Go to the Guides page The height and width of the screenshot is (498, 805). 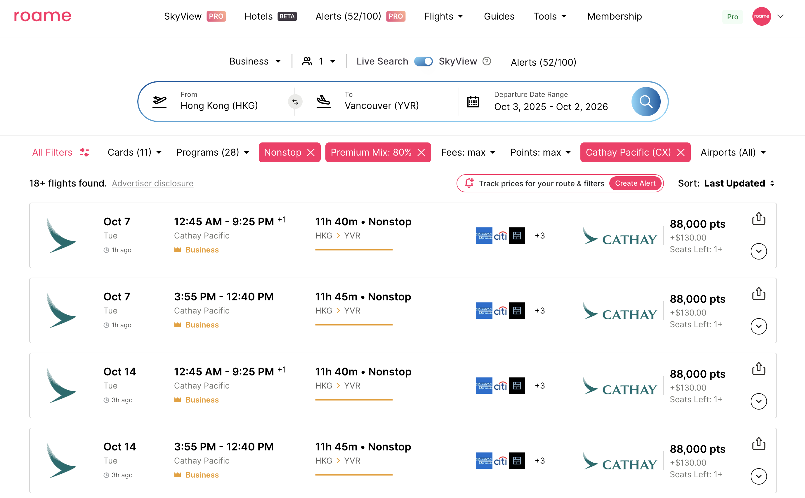pyautogui.click(x=499, y=16)
